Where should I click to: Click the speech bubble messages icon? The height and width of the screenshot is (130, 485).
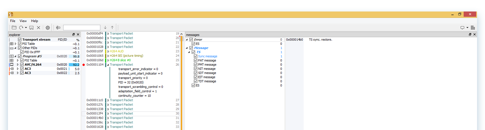point(462,28)
